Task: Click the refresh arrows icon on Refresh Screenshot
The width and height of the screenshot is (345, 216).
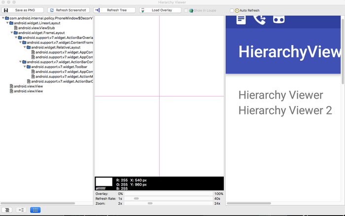Action: (52, 10)
